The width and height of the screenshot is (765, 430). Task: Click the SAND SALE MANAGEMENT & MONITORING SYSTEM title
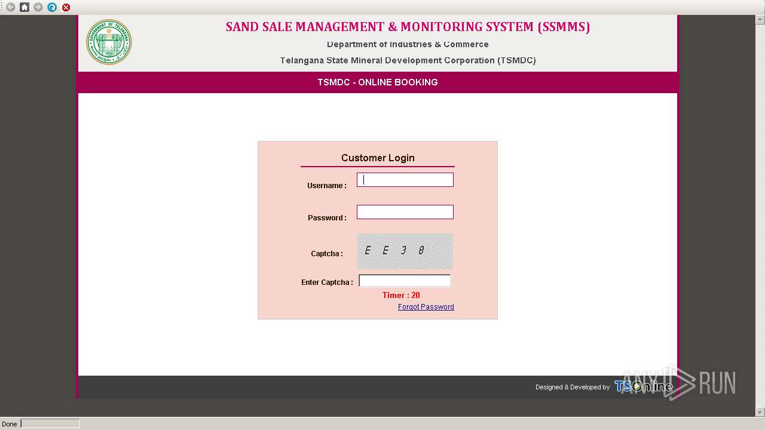click(408, 27)
